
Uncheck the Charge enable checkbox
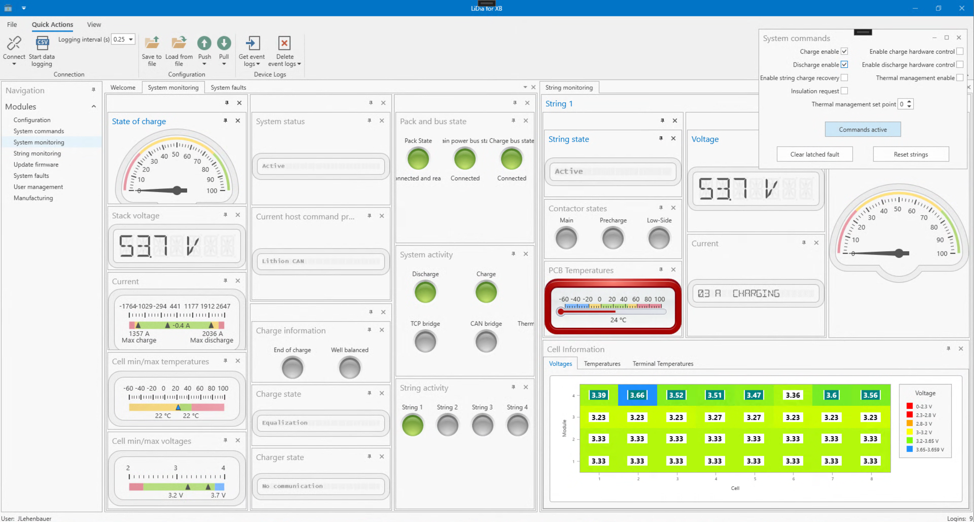[844, 52]
